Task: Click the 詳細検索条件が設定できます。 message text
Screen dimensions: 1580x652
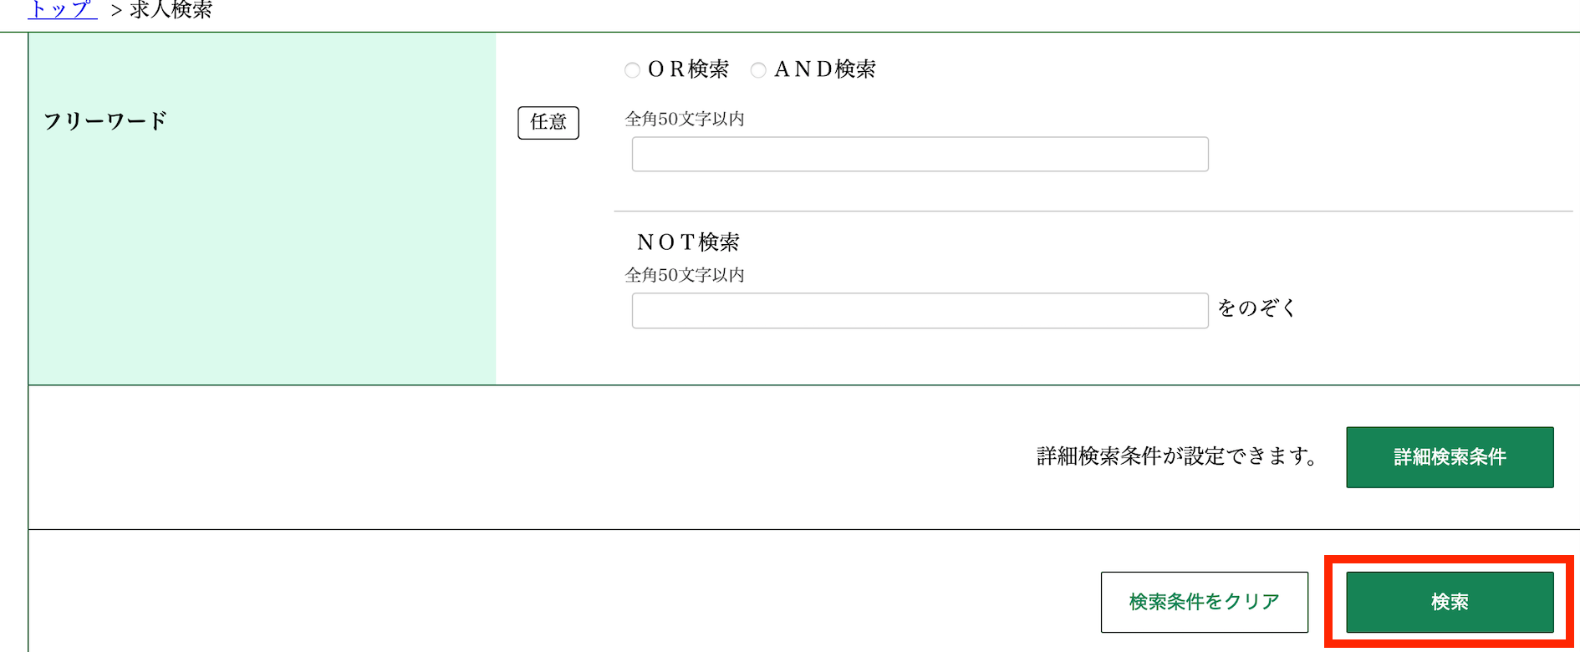Action: [1177, 456]
